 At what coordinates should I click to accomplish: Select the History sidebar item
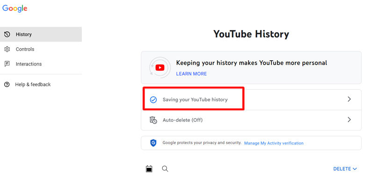coord(41,35)
